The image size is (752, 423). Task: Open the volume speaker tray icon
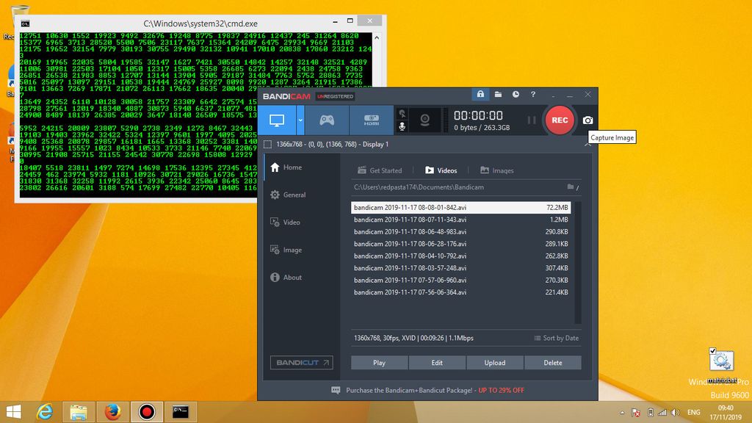coord(676,413)
